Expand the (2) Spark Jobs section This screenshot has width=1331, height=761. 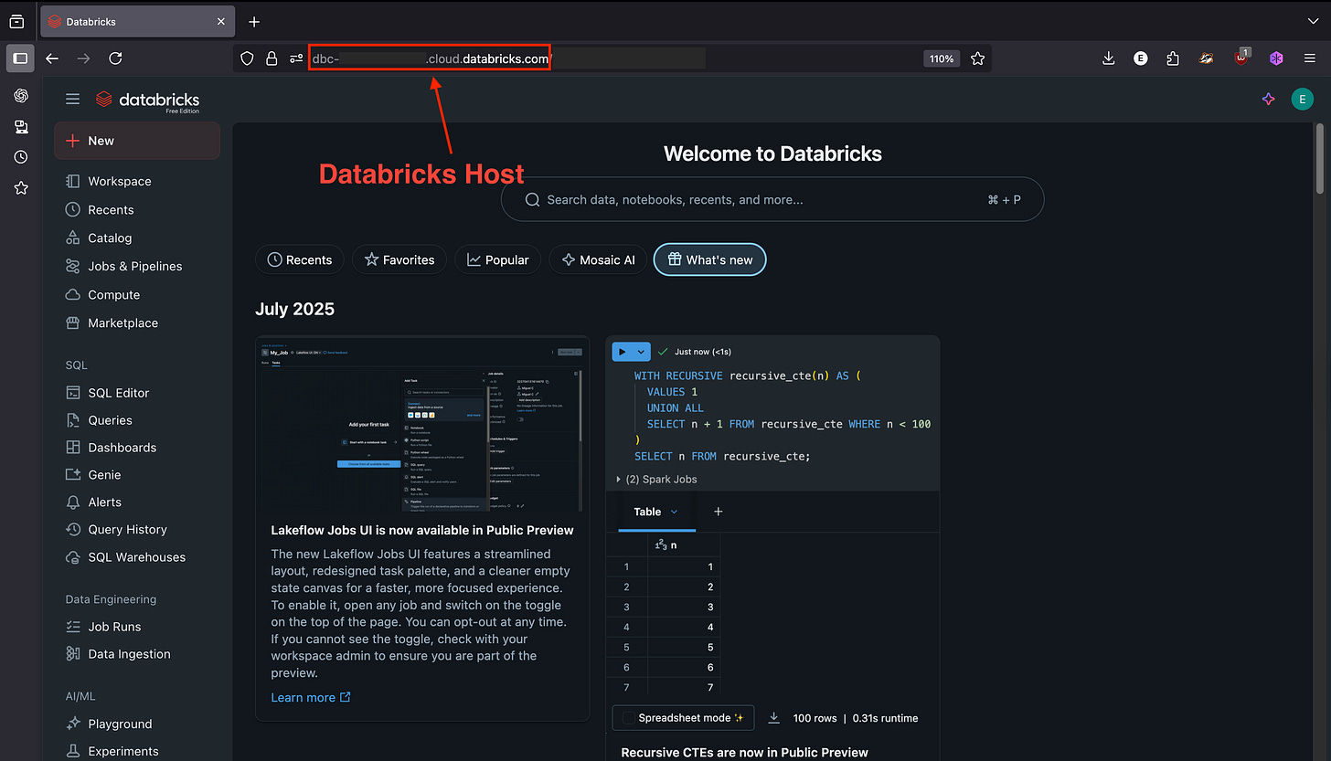(x=657, y=479)
